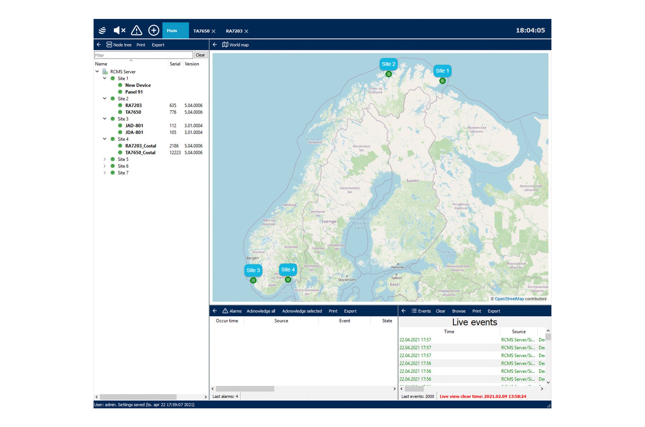645x427 pixels.
Task: Close the TA7650 tab
Action: coord(214,31)
